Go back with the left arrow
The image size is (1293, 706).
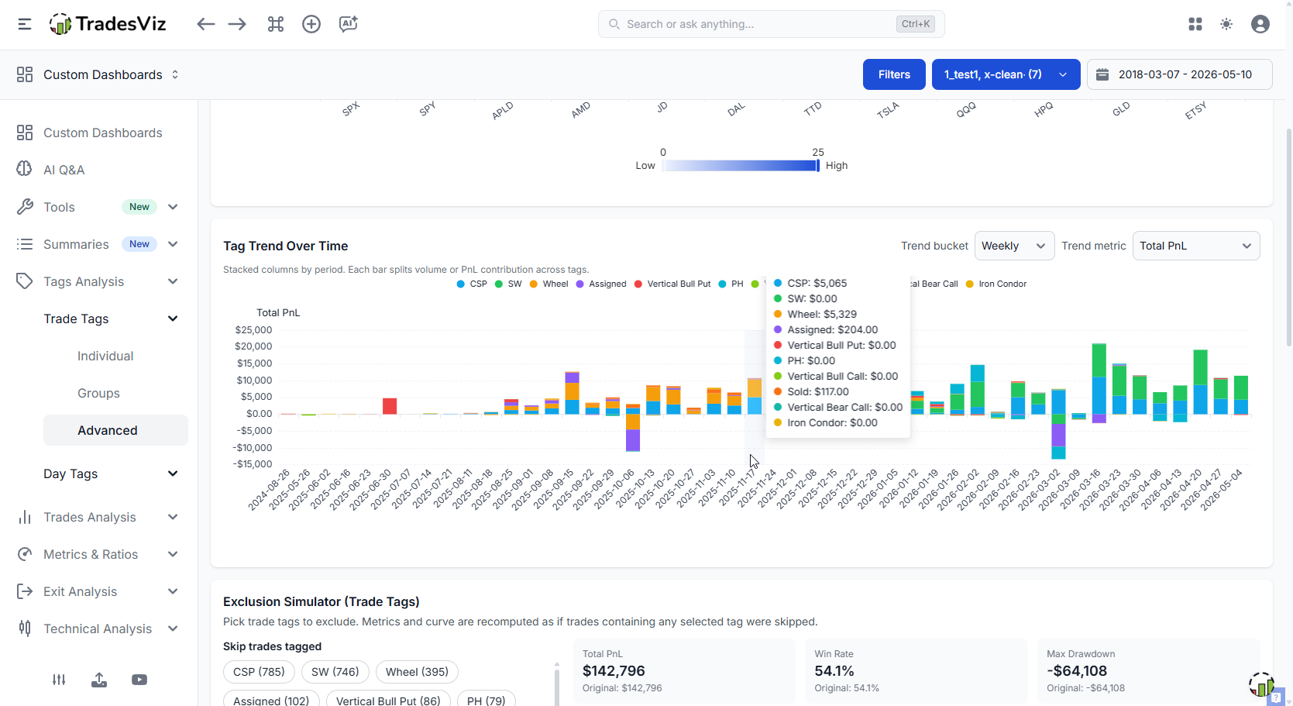tap(205, 24)
